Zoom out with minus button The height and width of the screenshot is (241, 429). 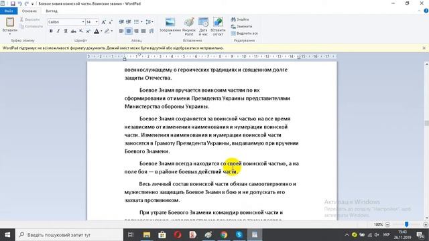[387, 225]
